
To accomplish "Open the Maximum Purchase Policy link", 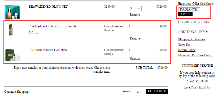I will point(195,55).
